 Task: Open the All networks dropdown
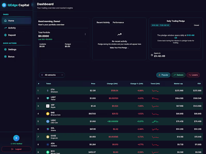[52, 75]
